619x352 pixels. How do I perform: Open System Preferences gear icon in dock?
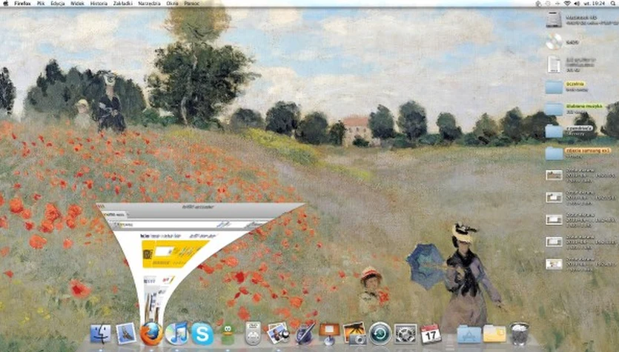click(405, 333)
